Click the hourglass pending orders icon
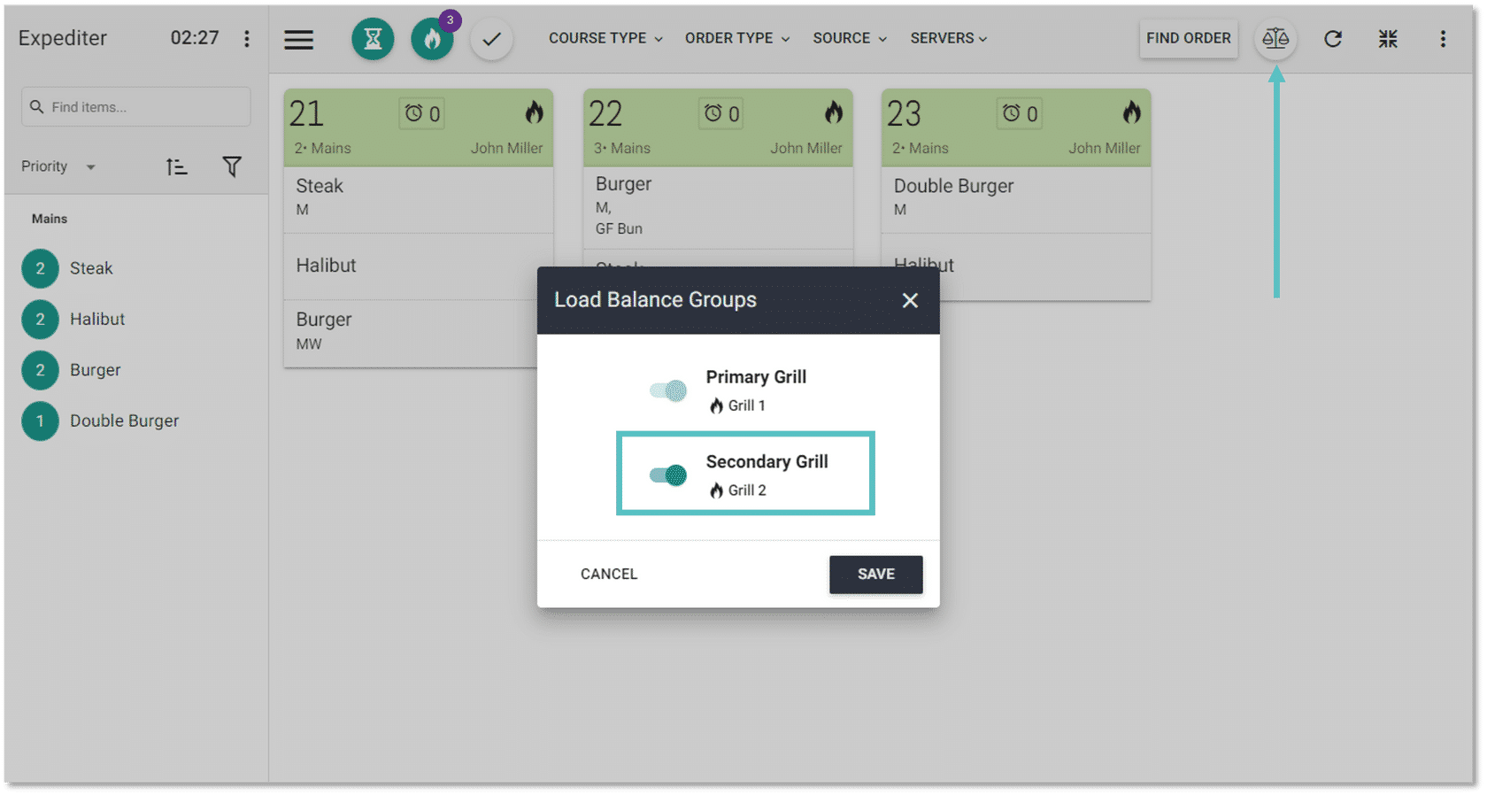Screen dimensions: 1487x795 pyautogui.click(x=373, y=39)
